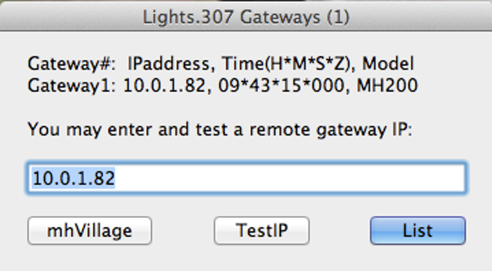This screenshot has height=271, width=492.
Task: Click the highlighted 10.0.1.82 text in field
Action: (73, 179)
